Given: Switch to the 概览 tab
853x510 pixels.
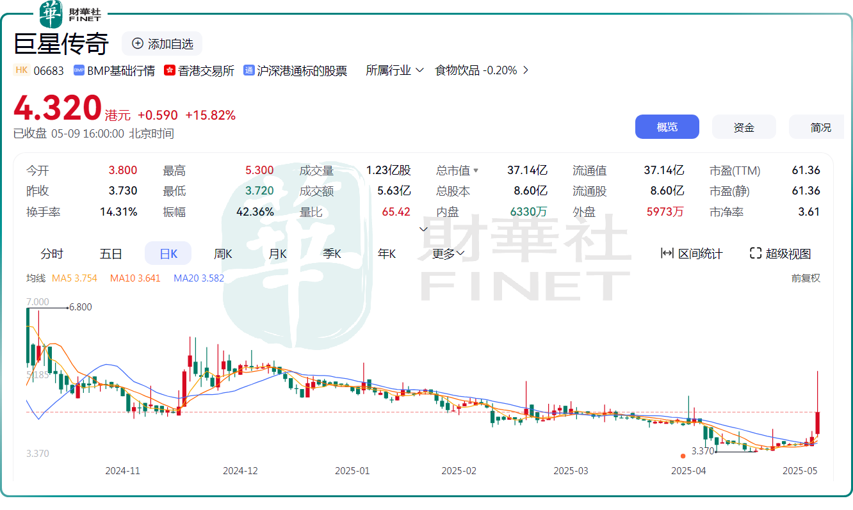Looking at the screenshot, I should (x=667, y=127).
